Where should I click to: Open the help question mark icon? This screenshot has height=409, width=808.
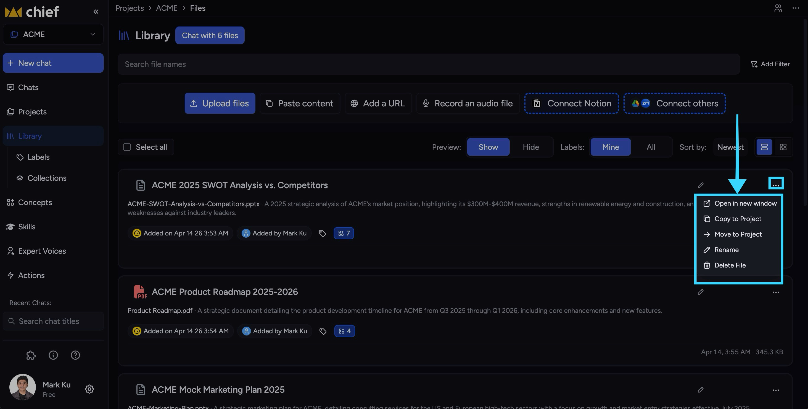coord(75,355)
